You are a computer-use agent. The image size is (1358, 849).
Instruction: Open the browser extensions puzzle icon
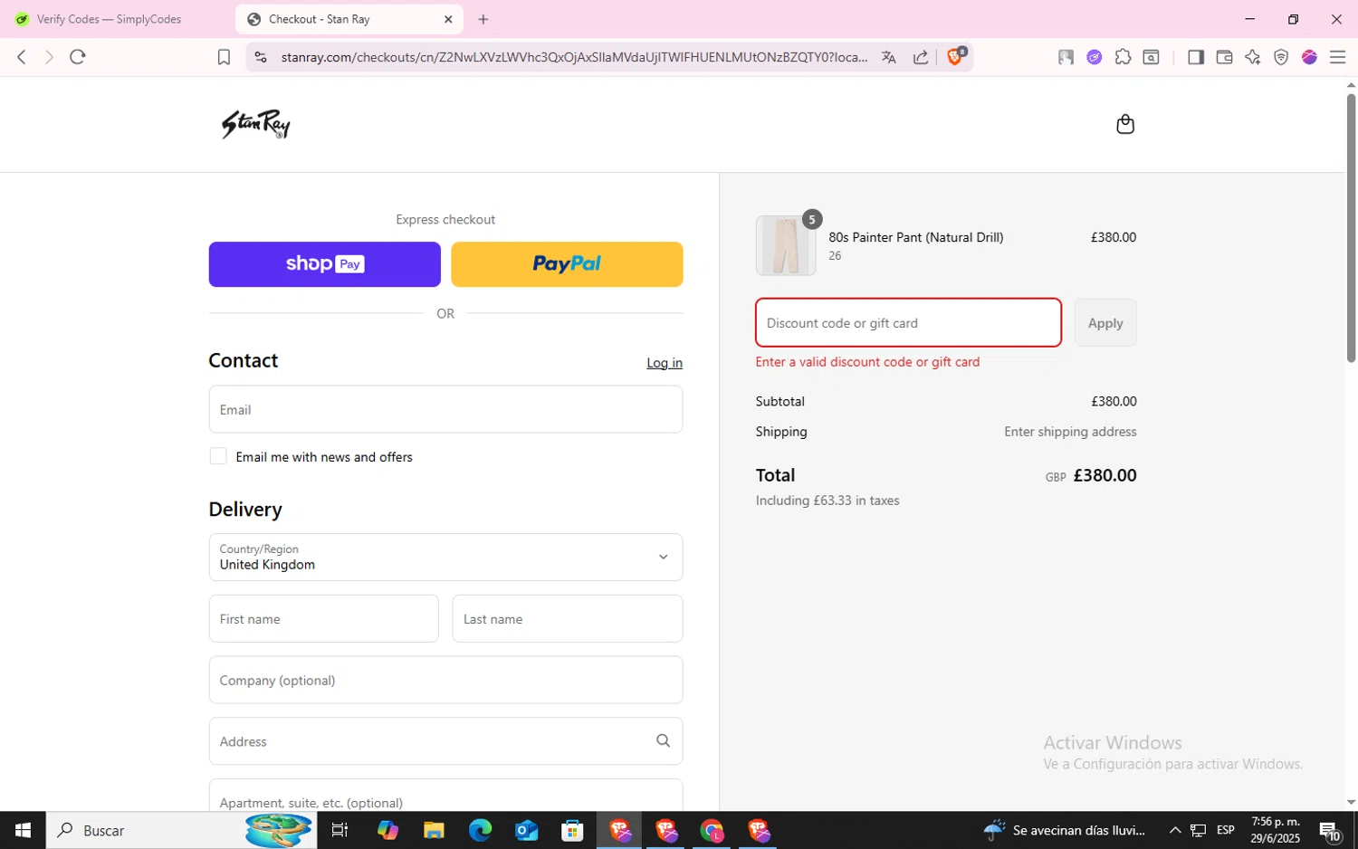coord(1123,57)
